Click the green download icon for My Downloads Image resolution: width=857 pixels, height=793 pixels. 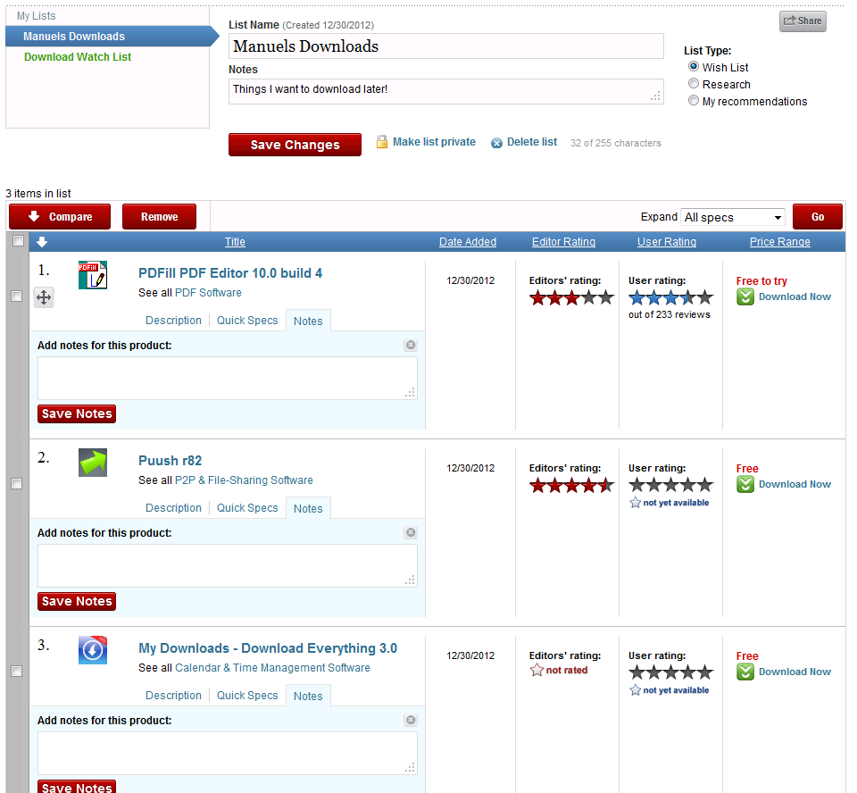pos(745,672)
